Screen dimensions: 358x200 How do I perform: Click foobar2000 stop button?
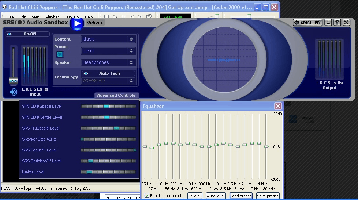(107, 16)
